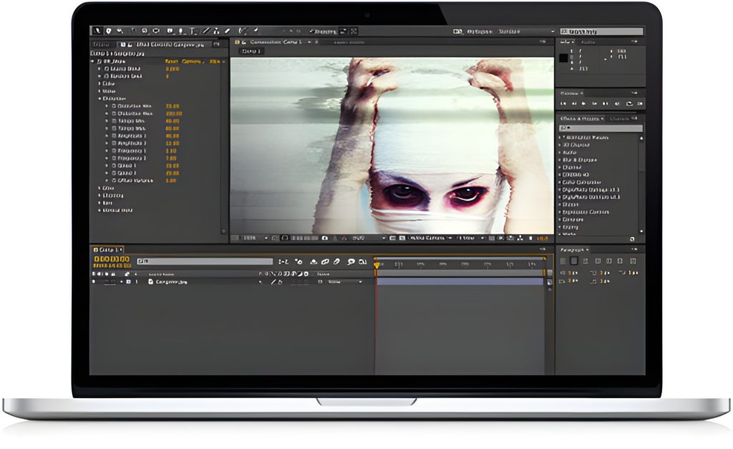
Task: Select the Brush tool
Action: click(206, 31)
